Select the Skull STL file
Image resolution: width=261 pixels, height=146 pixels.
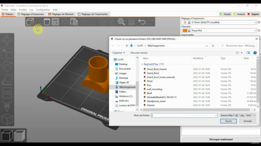click(x=149, y=93)
